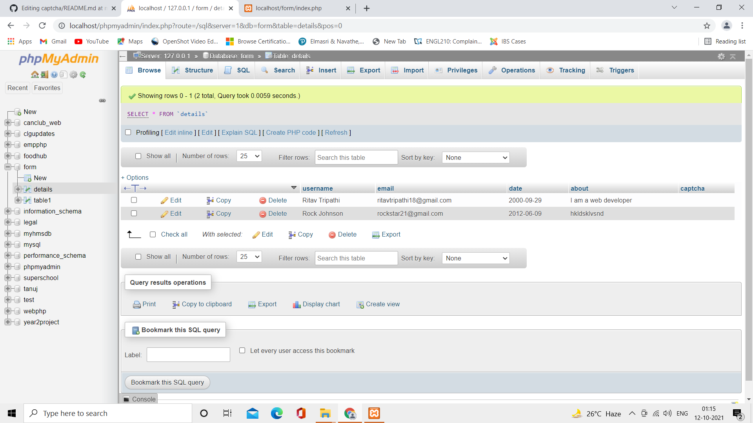
Task: Click the Delete icon for Rock Johnson row
Action: coord(262,214)
